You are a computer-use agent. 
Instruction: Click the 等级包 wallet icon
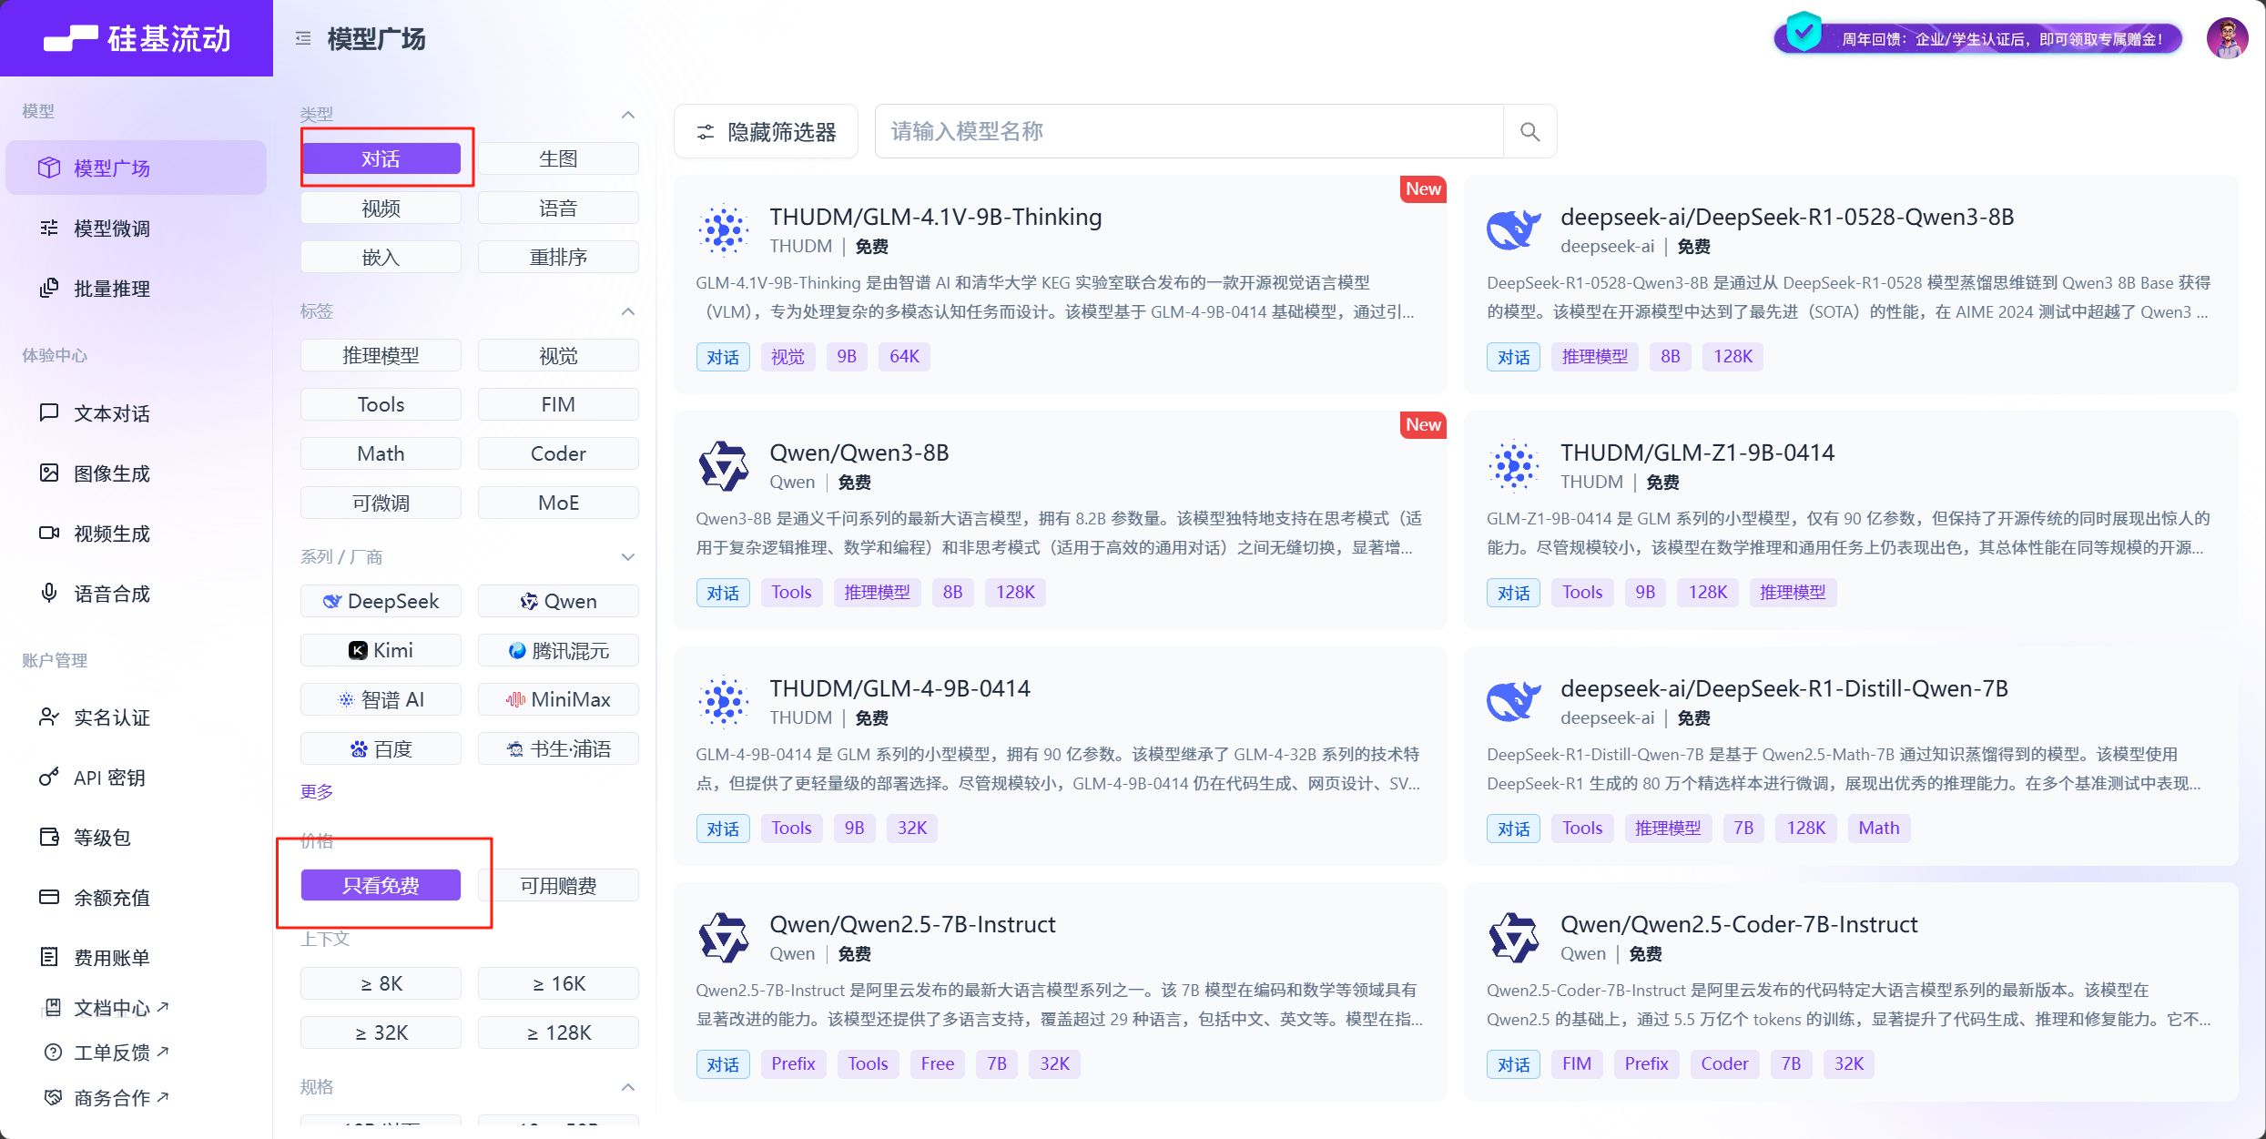(49, 837)
